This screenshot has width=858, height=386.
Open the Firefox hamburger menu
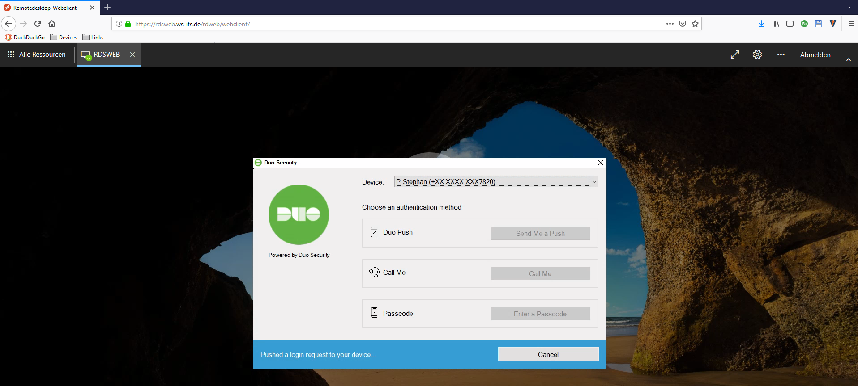point(851,24)
